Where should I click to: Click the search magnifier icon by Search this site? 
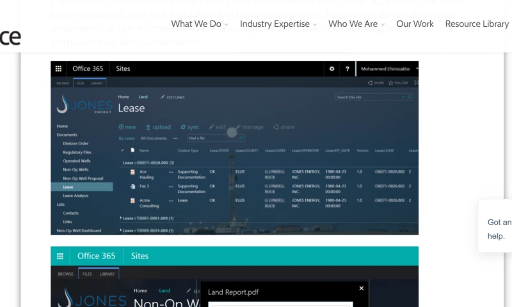[x=410, y=97]
